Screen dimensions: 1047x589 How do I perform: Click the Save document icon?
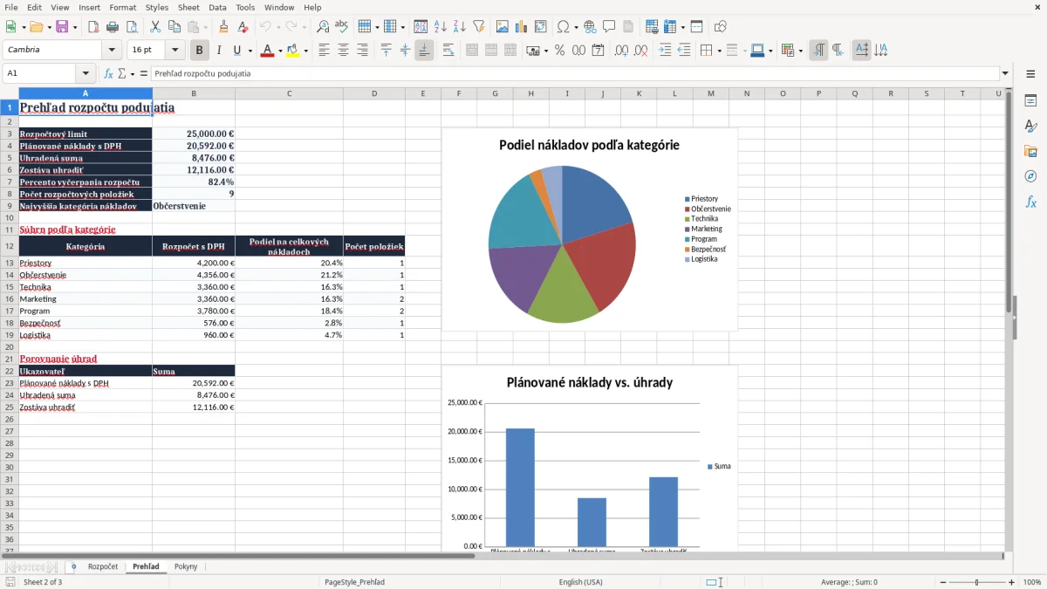62,27
